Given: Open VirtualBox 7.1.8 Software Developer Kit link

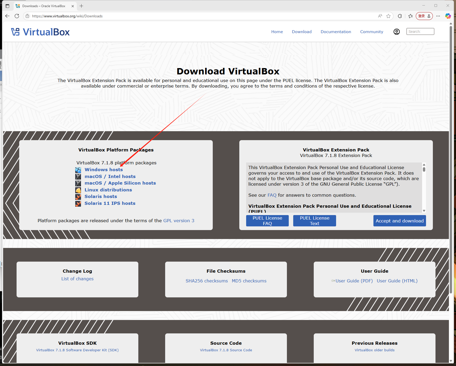Looking at the screenshot, I should (x=77, y=350).
